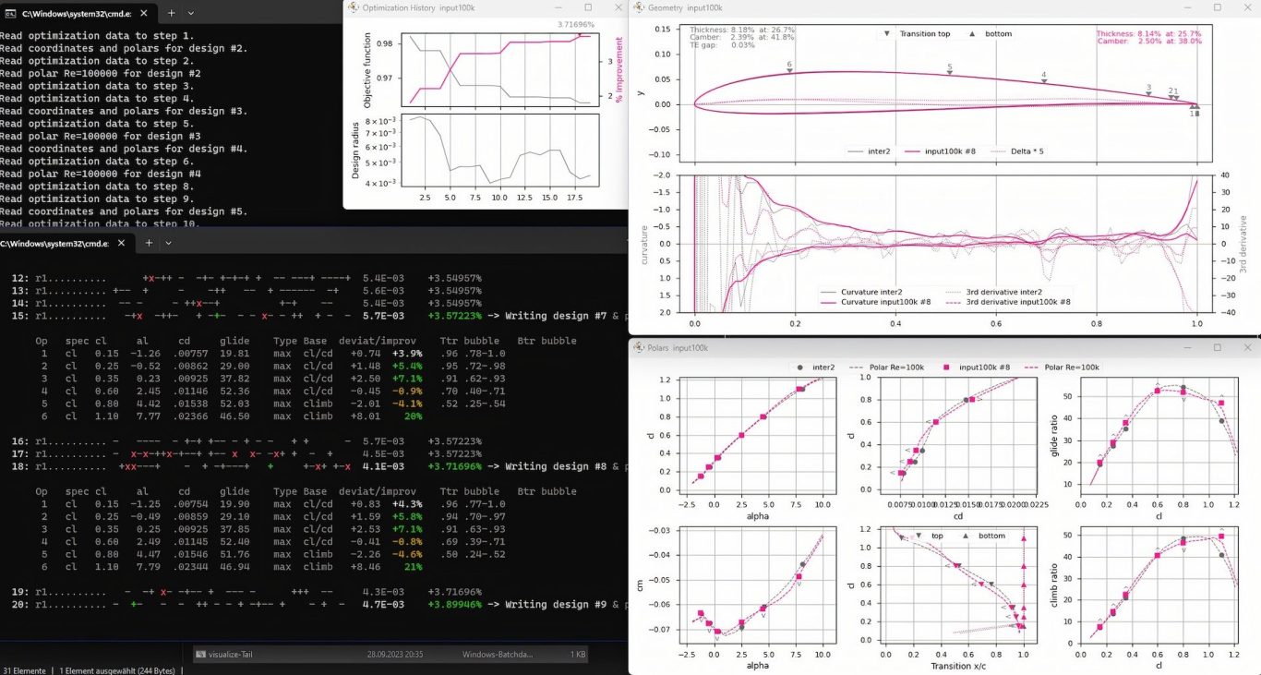Click the Polars window title icon
The height and width of the screenshot is (675, 1261).
639,347
